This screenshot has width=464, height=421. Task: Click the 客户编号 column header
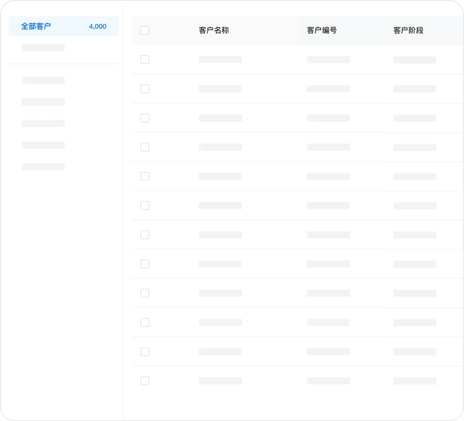[322, 30]
